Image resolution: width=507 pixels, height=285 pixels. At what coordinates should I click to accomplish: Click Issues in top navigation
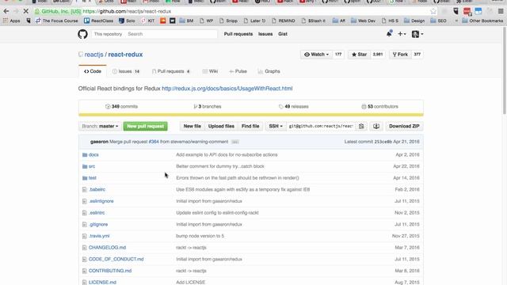click(265, 34)
